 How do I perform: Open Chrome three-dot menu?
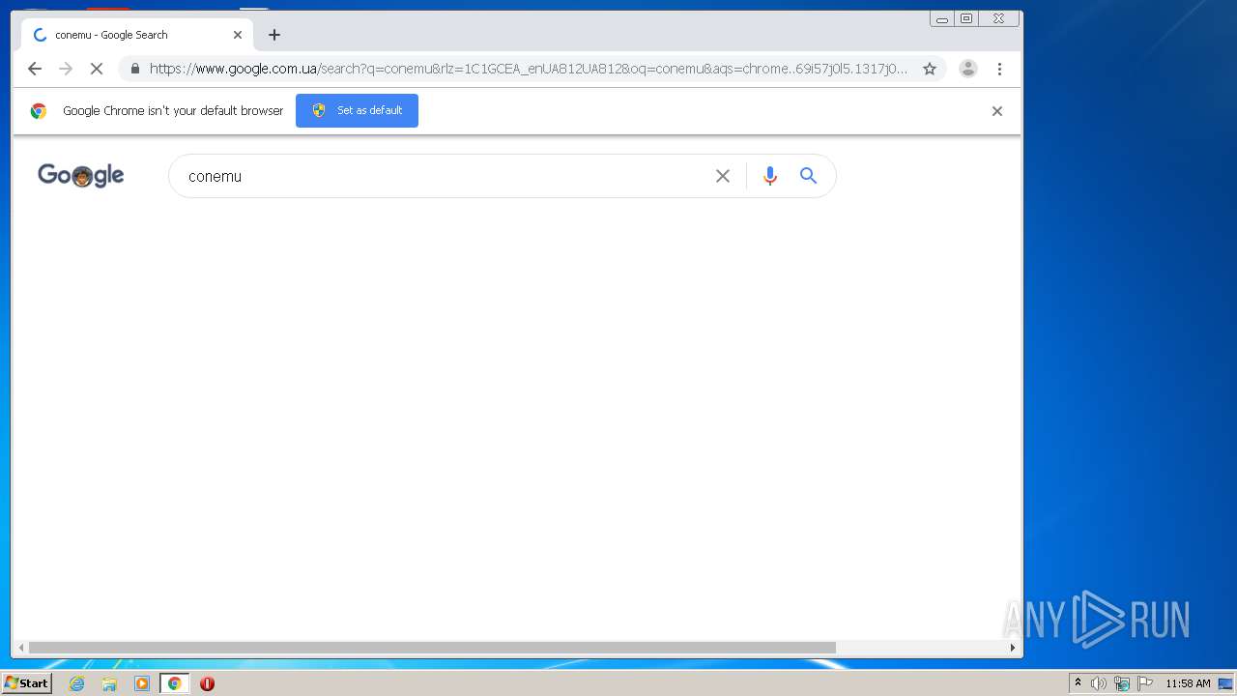[999, 69]
